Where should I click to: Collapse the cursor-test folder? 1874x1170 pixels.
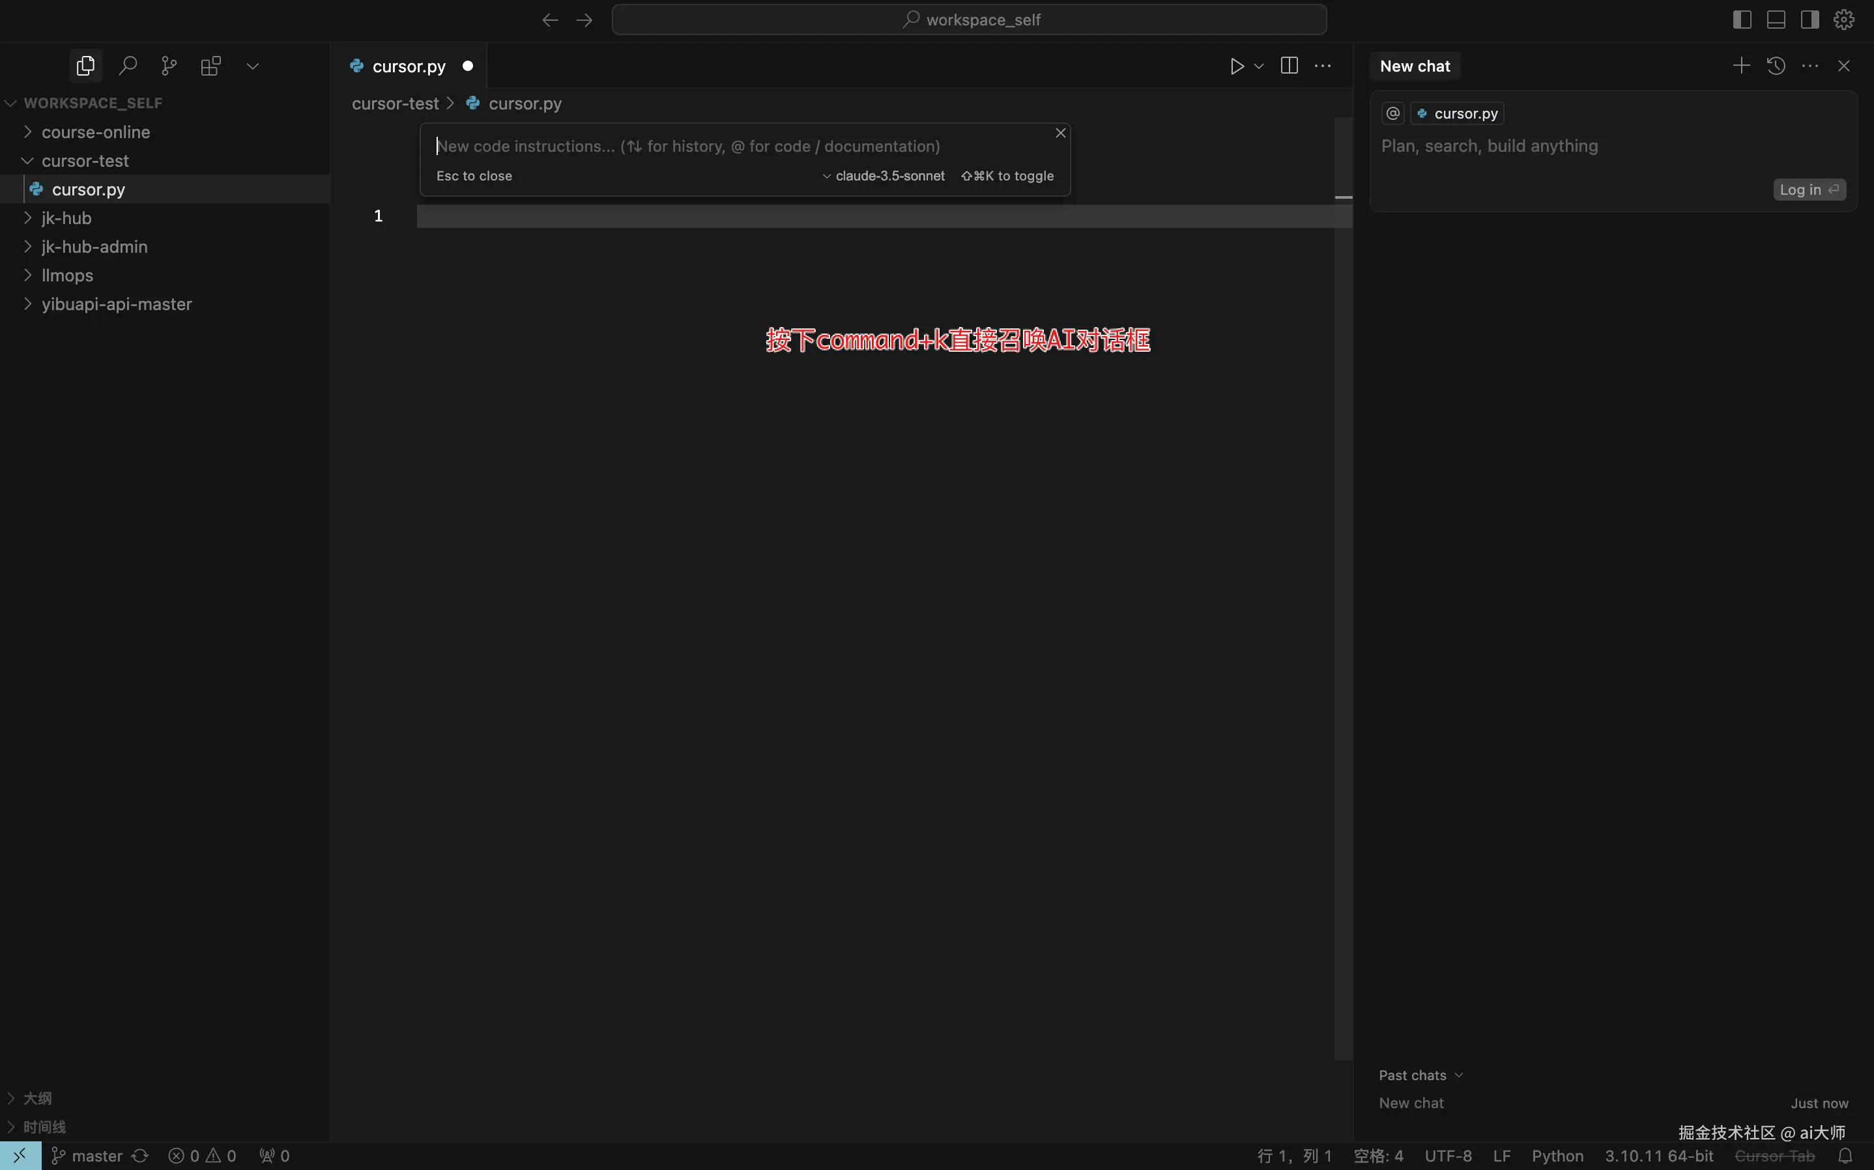pos(84,161)
